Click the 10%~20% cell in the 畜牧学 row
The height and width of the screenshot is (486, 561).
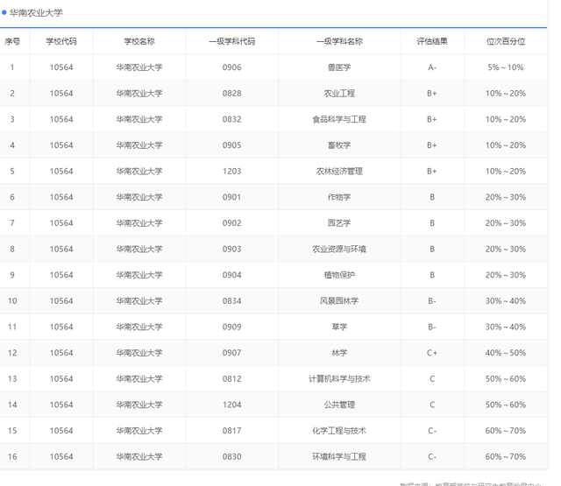(506, 145)
